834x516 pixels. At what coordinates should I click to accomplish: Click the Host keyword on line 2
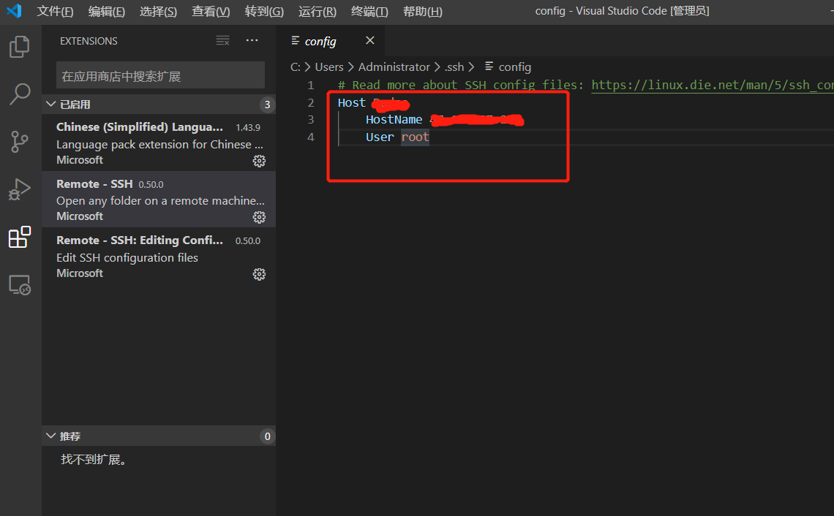click(352, 102)
